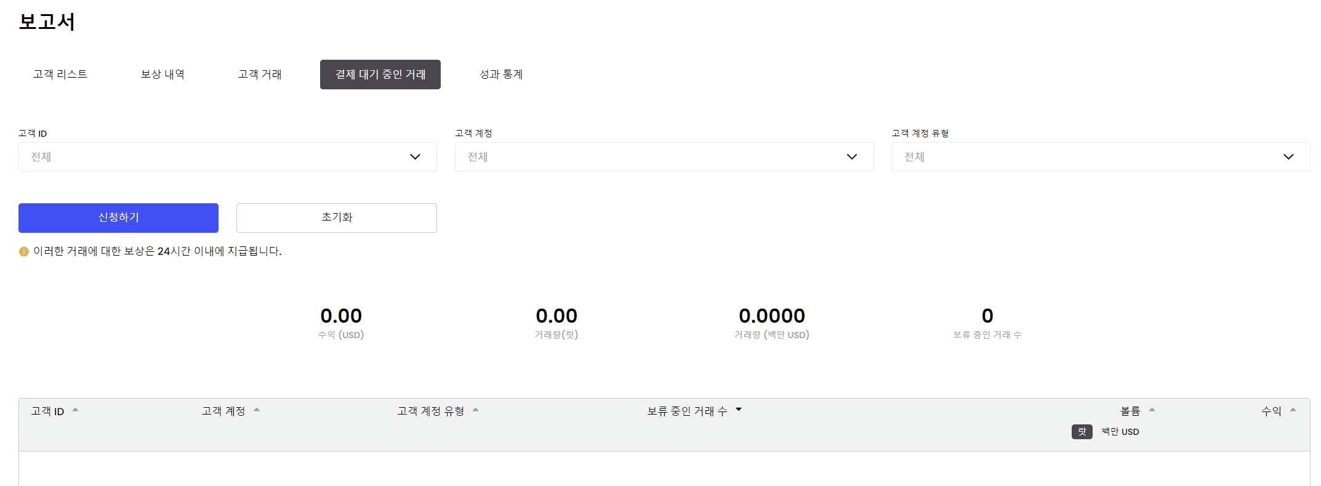Select the 고객 거래 tab
Viewport: 1321px width, 486px height.
click(260, 75)
